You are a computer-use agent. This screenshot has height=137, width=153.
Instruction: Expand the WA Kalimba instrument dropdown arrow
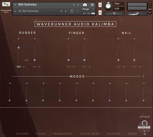pos(15,5)
